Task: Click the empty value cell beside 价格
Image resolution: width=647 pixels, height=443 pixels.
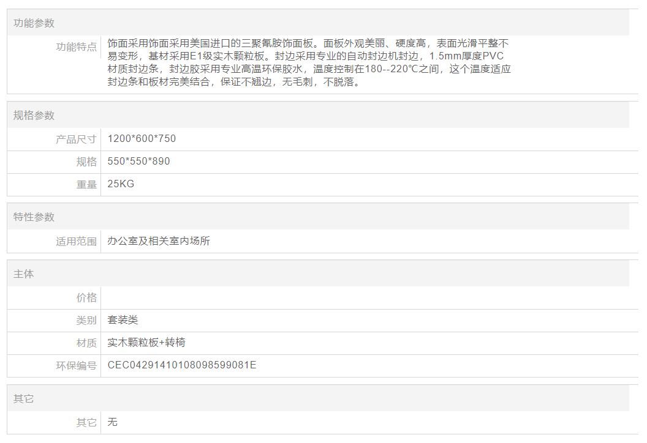Action: [x=365, y=298]
